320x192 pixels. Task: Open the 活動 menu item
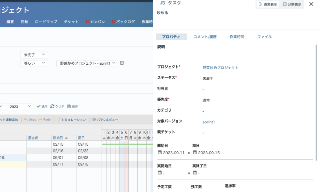point(25,22)
